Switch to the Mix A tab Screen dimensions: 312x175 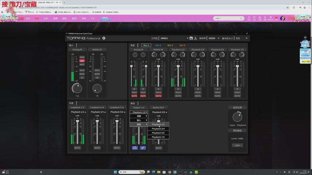click(x=146, y=45)
